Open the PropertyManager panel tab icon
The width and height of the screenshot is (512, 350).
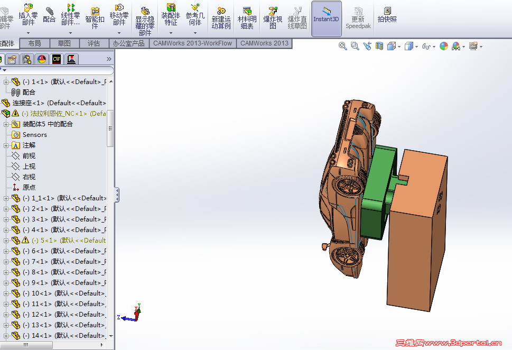[x=12, y=59]
